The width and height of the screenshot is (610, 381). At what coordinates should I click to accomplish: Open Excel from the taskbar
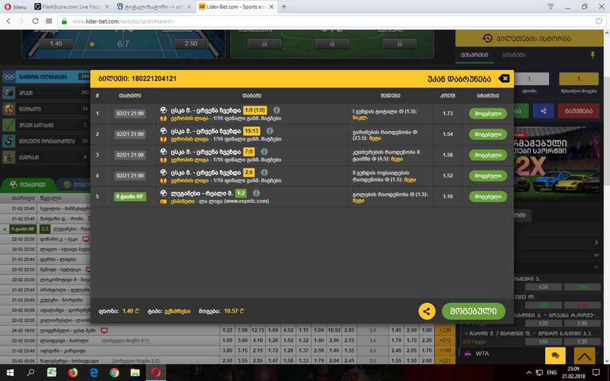[52, 373]
